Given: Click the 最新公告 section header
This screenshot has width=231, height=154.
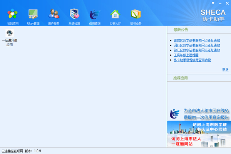Looking at the screenshot, I should 180,30.
